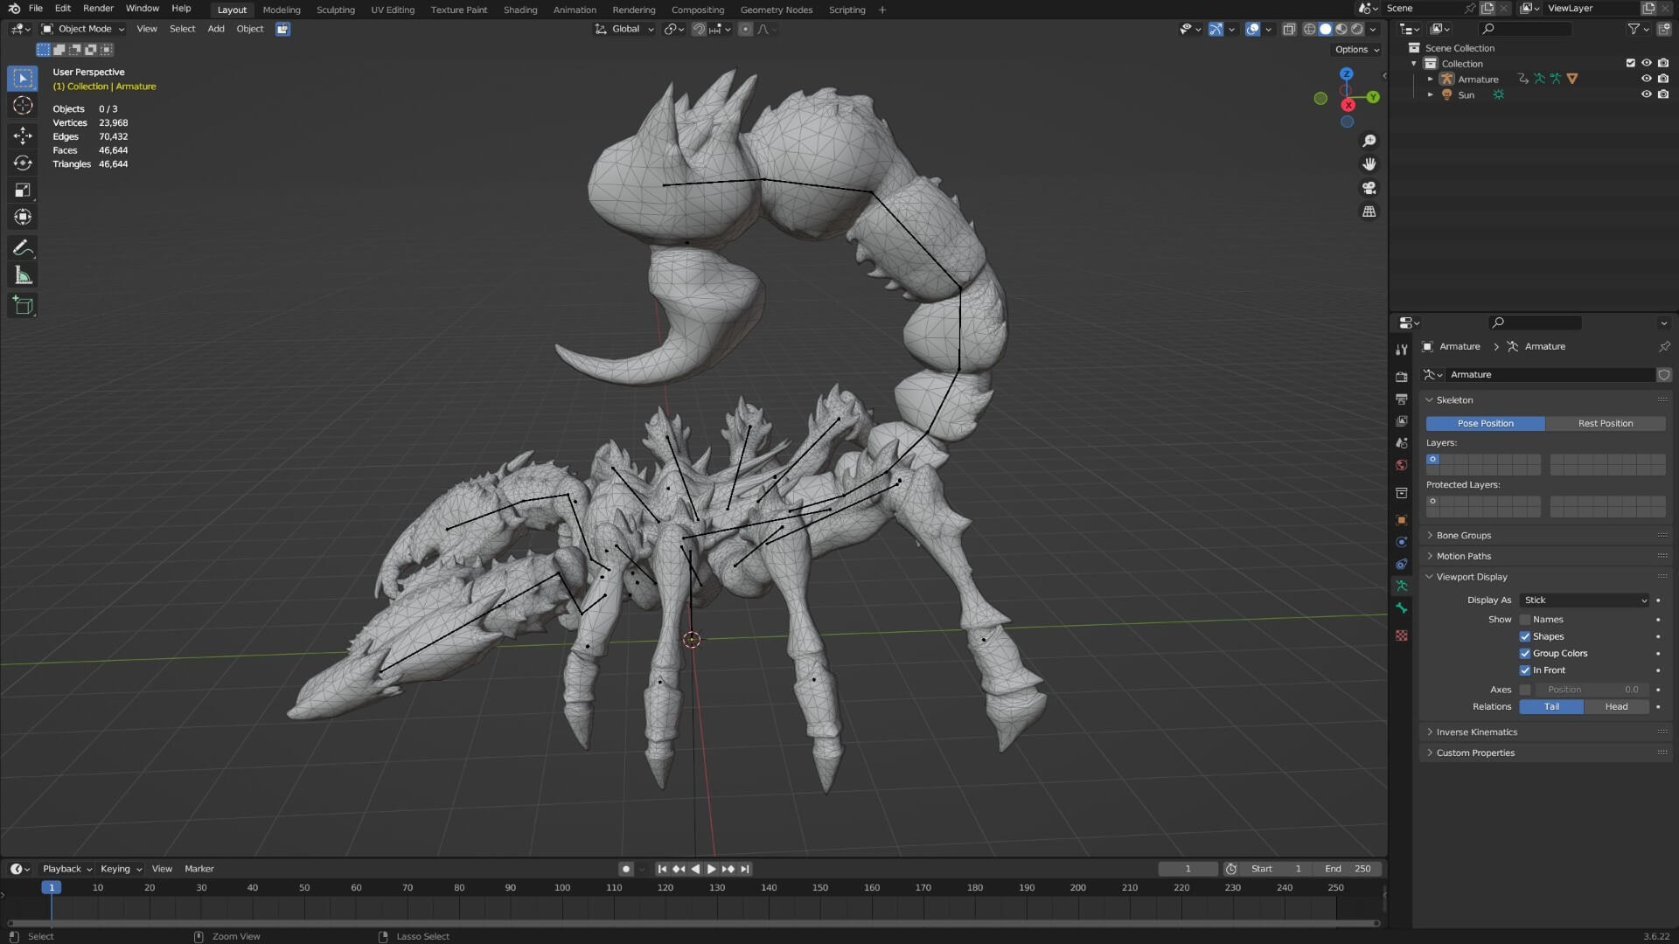
Task: Expand the Armature item in outliner
Action: pyautogui.click(x=1431, y=80)
